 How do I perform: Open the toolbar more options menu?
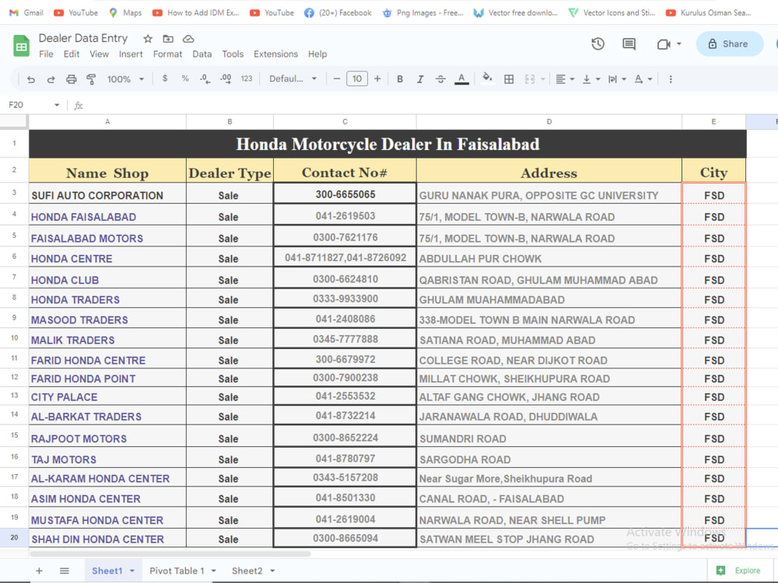click(x=671, y=79)
